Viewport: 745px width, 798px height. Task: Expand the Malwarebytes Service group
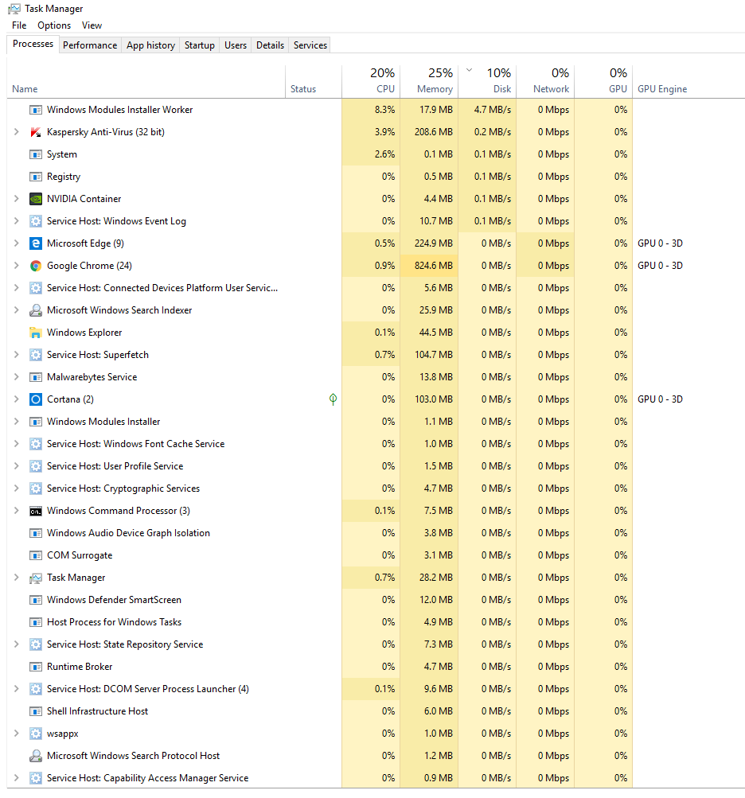click(x=16, y=377)
